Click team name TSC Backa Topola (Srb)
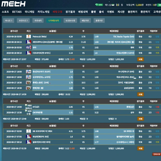This screenshot has height=161, width=161. coord(124,37)
